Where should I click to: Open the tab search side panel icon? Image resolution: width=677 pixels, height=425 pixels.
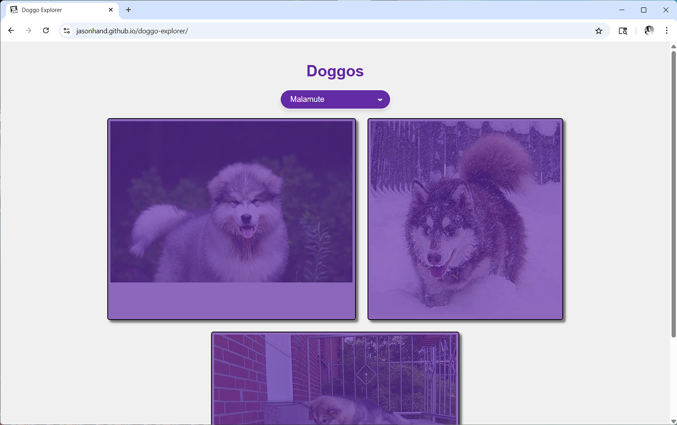(x=623, y=31)
